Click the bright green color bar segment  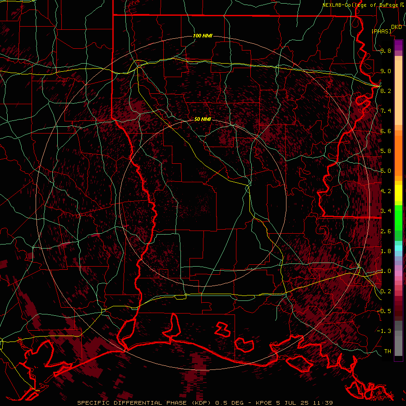point(398,217)
